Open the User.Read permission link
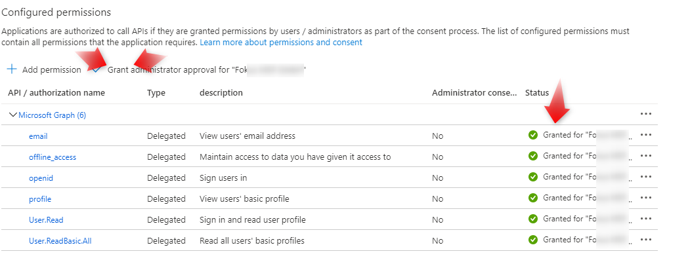Screen dimensions: 690x262 (46, 220)
